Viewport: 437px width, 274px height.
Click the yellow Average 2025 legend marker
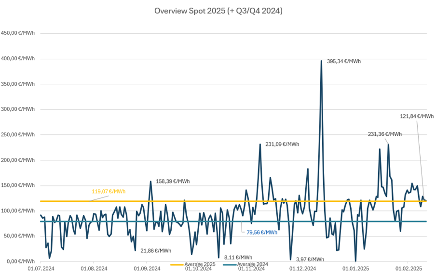click(x=177, y=265)
